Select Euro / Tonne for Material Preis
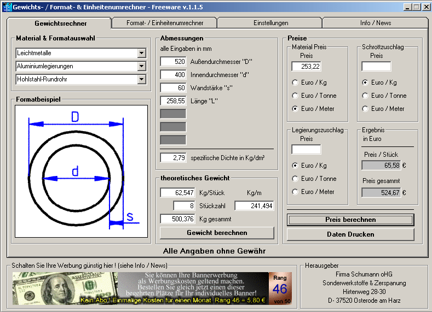Screen dimensions: 432x312 (296, 96)
